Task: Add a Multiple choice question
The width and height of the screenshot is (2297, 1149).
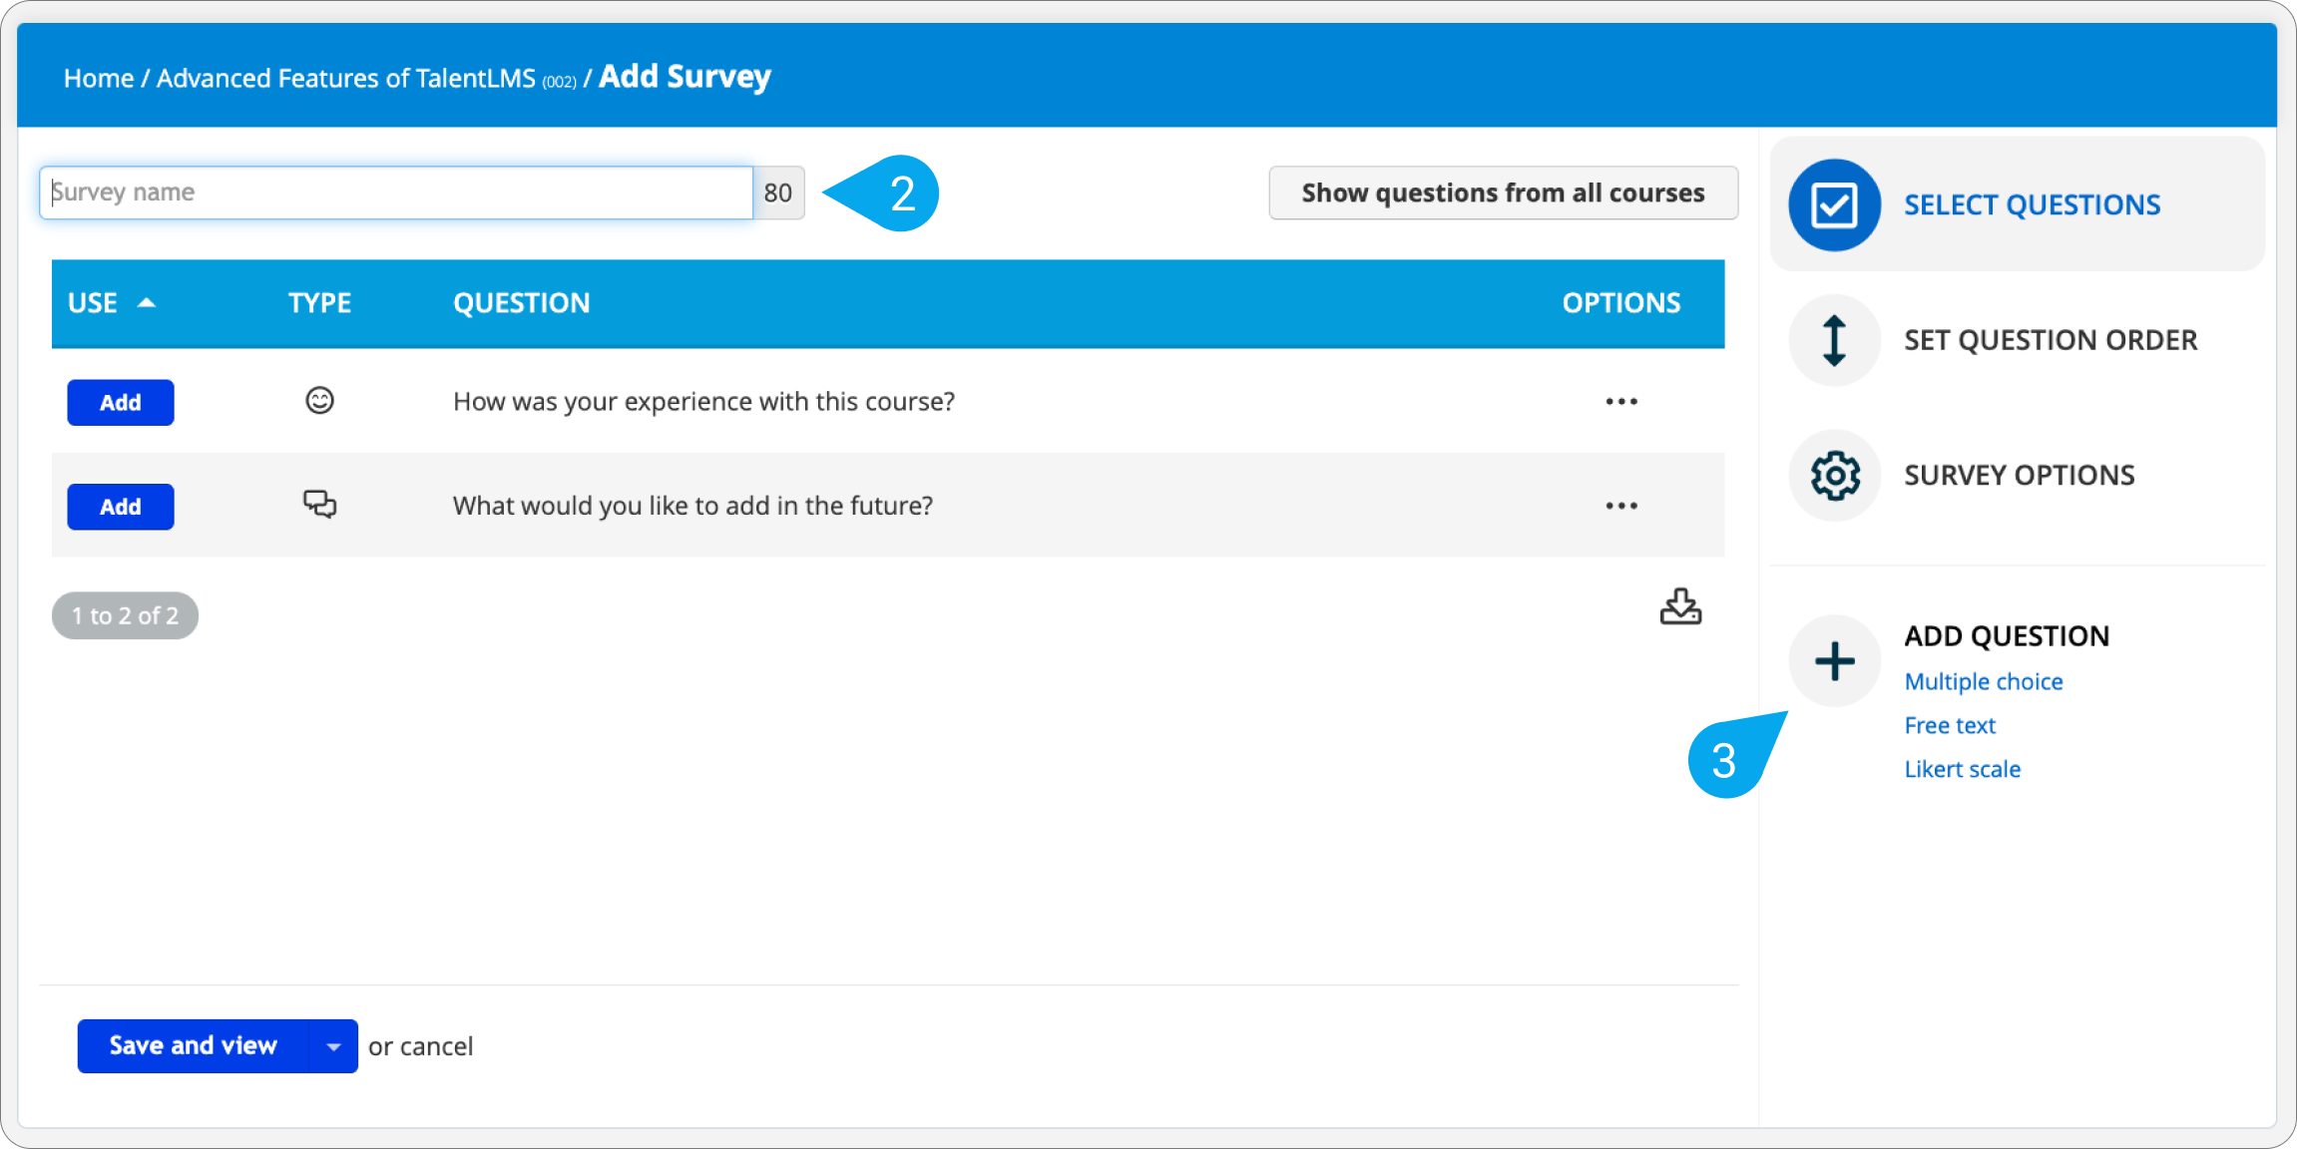Action: pos(1983,681)
